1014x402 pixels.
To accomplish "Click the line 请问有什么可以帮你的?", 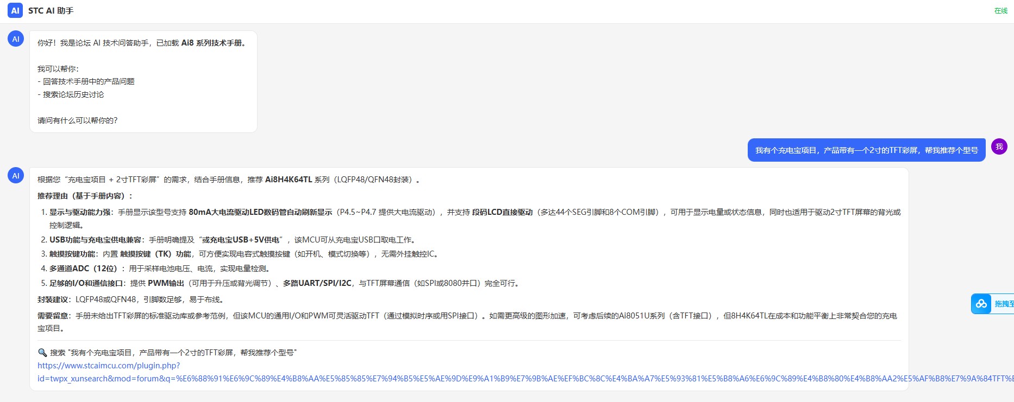I will click(x=77, y=120).
